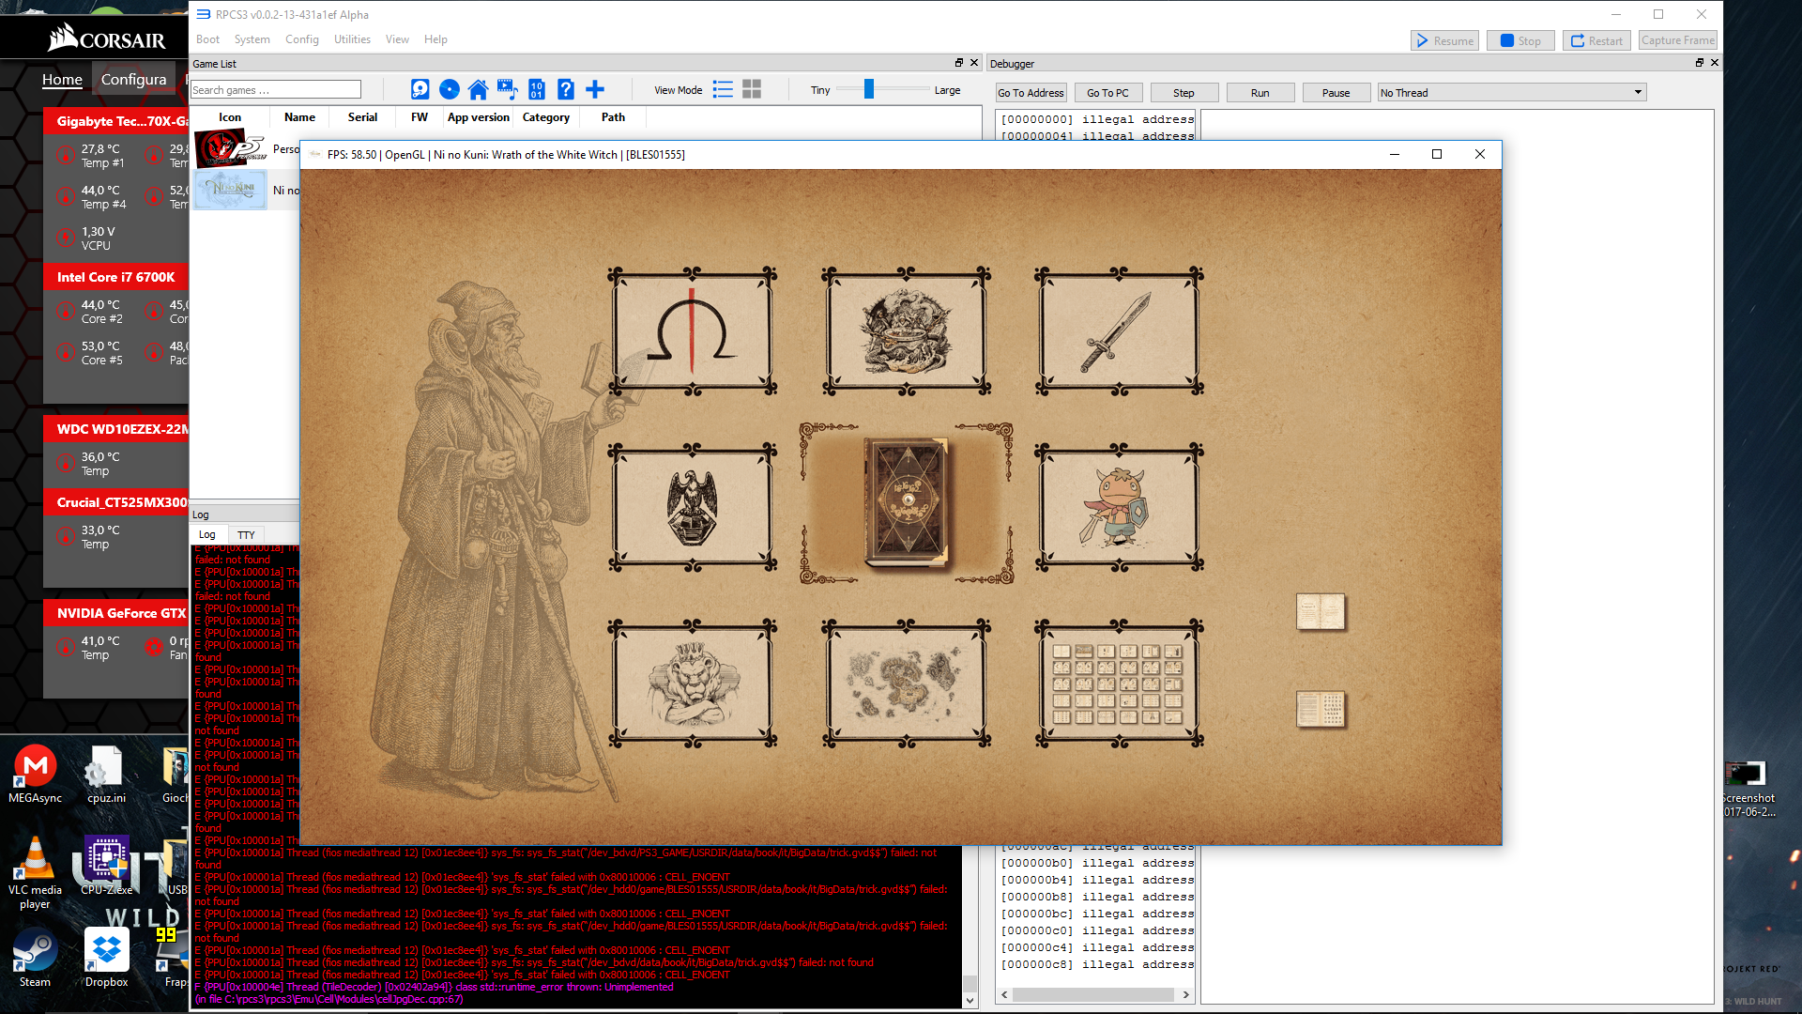Switch to the TTY log tab

(246, 534)
